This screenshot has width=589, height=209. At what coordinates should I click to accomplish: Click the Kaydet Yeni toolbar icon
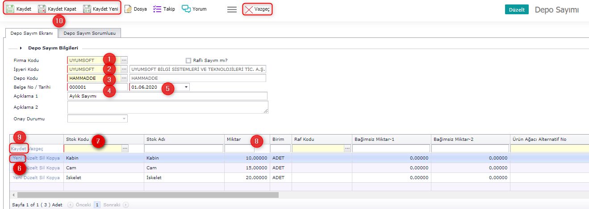pos(87,8)
